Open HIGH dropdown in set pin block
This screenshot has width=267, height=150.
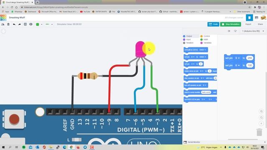pos(203,57)
